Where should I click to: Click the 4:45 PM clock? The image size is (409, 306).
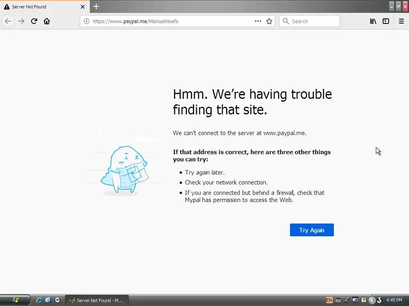pos(394,300)
